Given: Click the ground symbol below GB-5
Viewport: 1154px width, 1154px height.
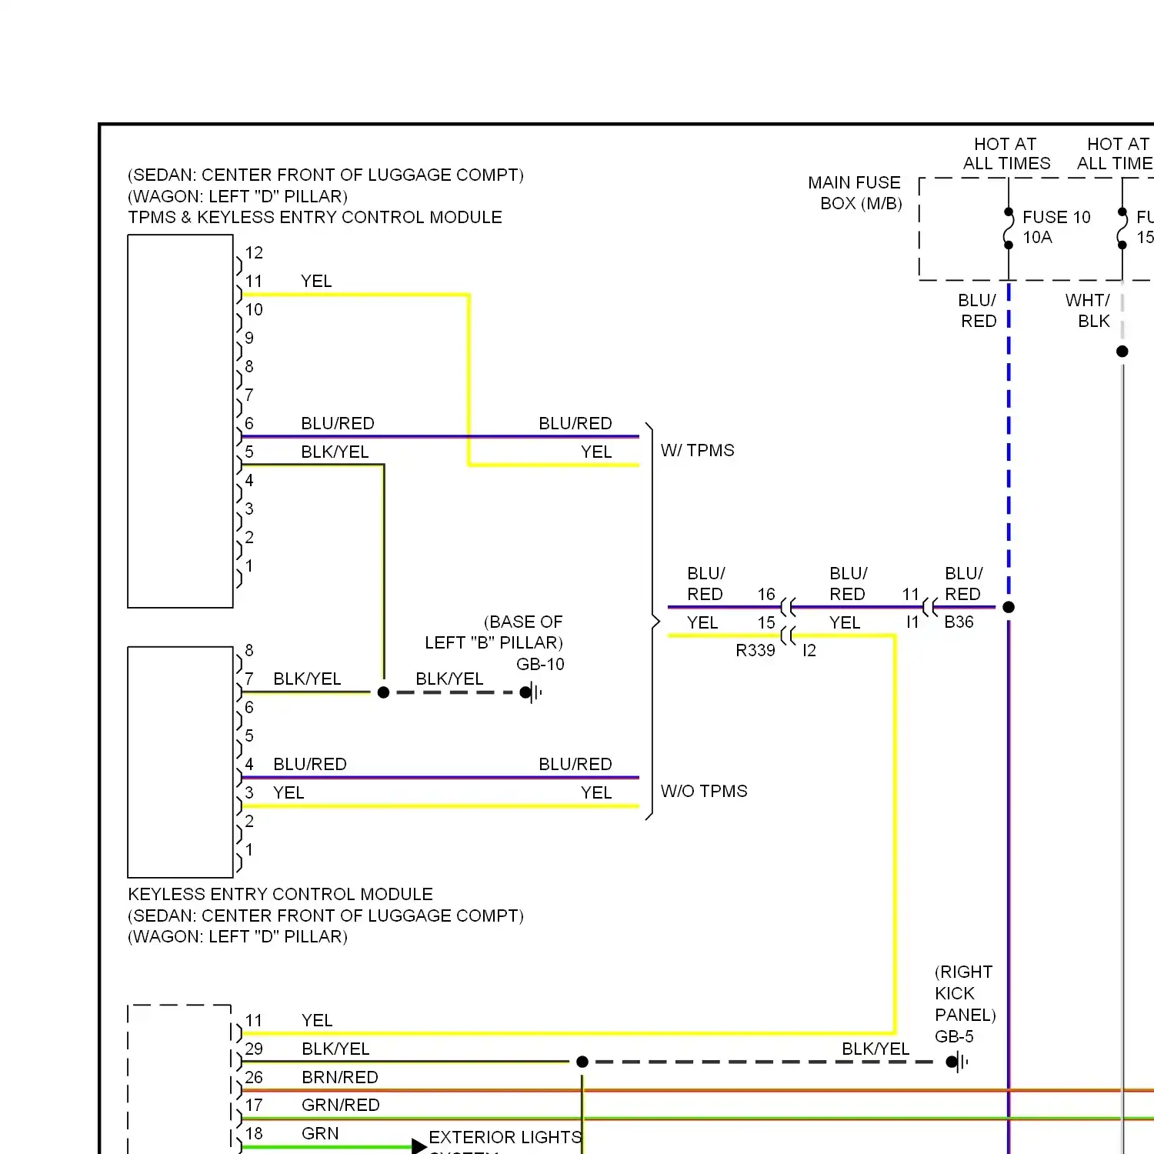Looking at the screenshot, I should tap(957, 1062).
